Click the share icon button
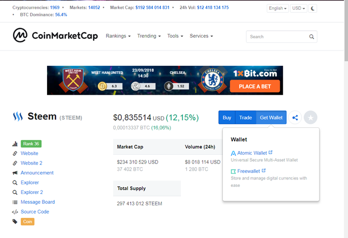348x238 pixels. (x=295, y=117)
